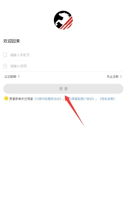Image resolution: width=127 pixels, height=222 pixels.
Task: Open the 《隐私政策》 privacy policy link
Action: pos(107,99)
